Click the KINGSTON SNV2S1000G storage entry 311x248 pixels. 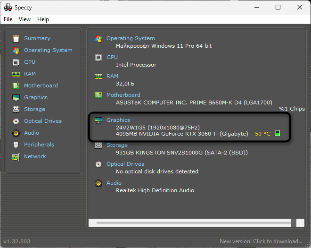click(182, 153)
